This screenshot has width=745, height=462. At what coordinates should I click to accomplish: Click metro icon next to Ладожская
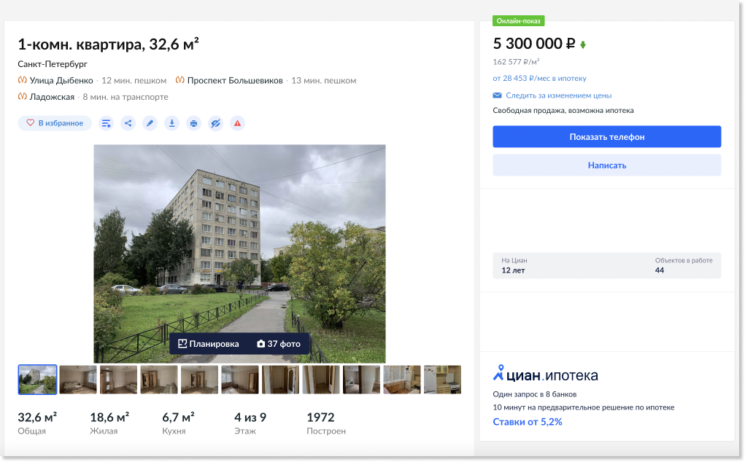[23, 96]
